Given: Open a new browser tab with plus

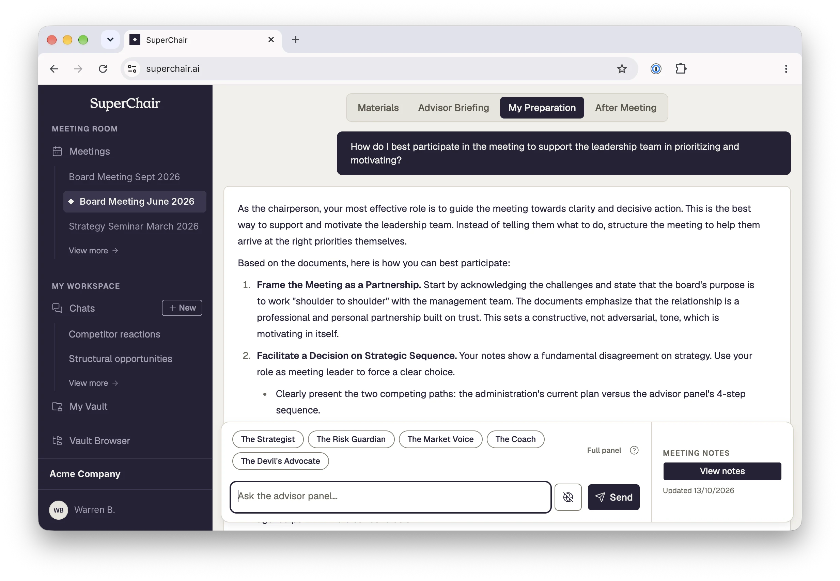Looking at the screenshot, I should [x=295, y=40].
